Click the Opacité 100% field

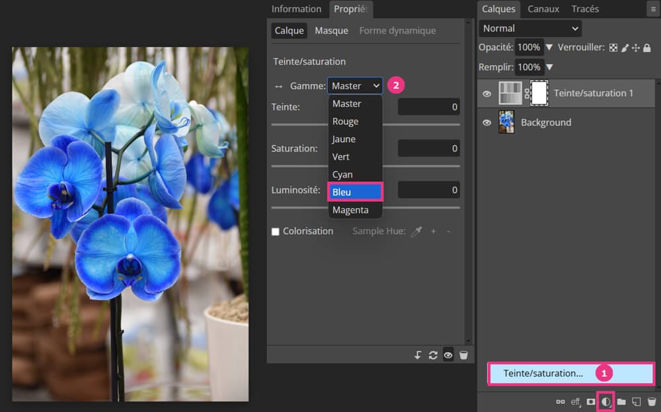coord(529,47)
